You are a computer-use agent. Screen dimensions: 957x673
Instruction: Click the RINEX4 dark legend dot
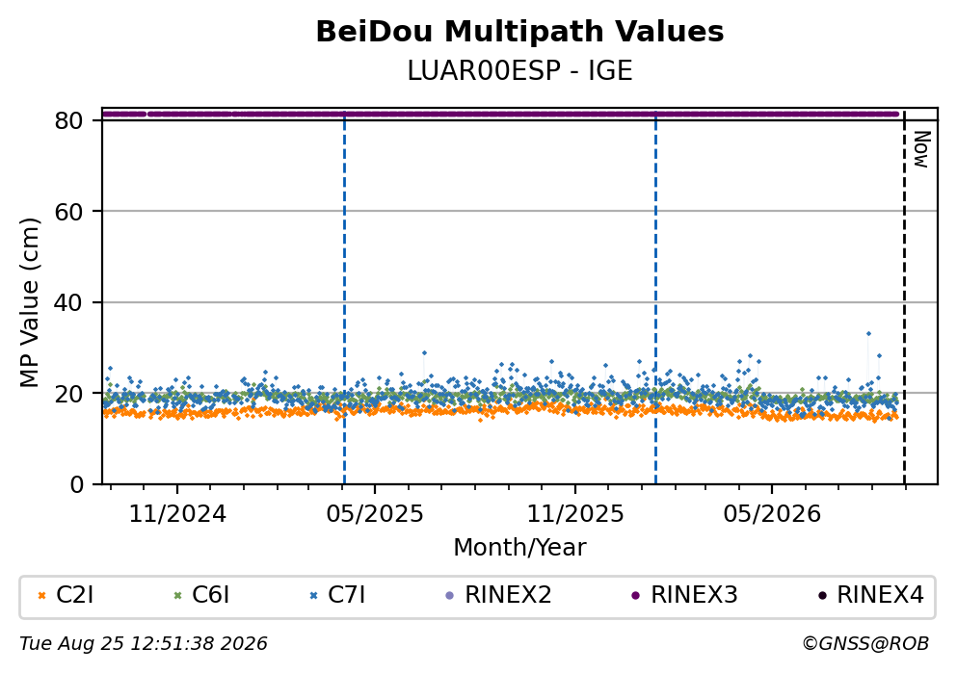click(822, 596)
